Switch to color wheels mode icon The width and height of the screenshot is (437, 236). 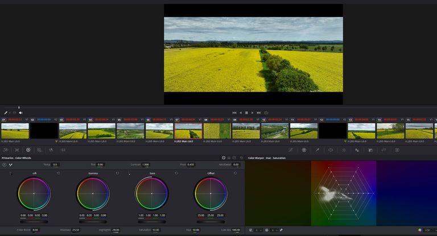(224, 158)
